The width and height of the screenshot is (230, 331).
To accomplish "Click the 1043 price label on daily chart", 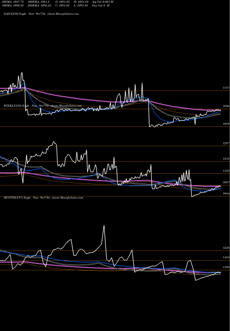I will [226, 124].
